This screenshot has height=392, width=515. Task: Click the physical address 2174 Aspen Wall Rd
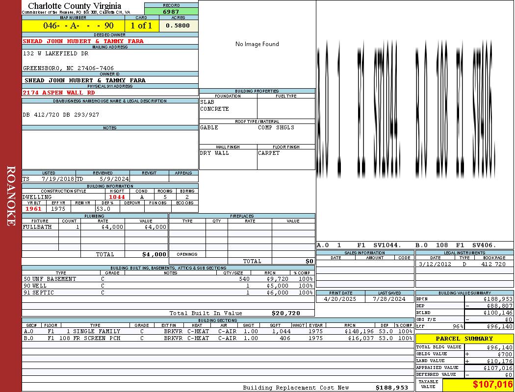[x=59, y=93]
